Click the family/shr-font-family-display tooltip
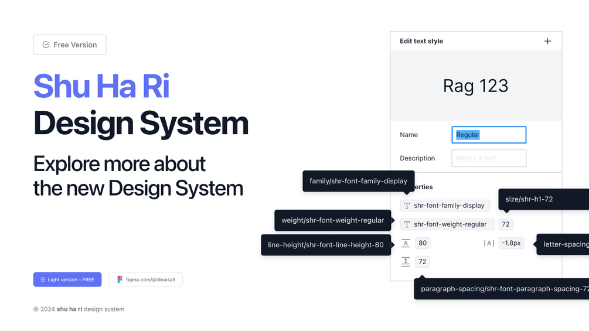This screenshot has height=331, width=589. tap(358, 181)
